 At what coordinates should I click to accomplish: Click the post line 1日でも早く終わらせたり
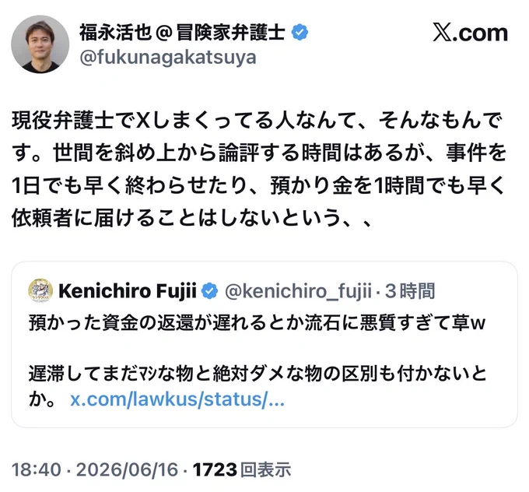pyautogui.click(x=259, y=185)
